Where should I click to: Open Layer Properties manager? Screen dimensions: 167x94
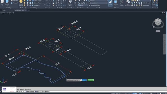pos(128,3)
